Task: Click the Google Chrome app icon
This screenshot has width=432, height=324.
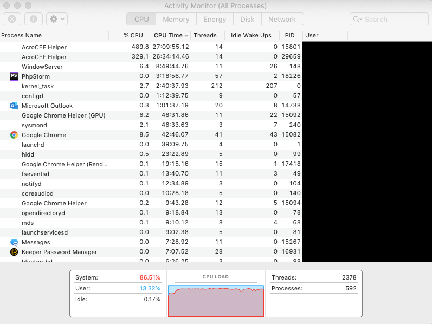Action: 14,135
